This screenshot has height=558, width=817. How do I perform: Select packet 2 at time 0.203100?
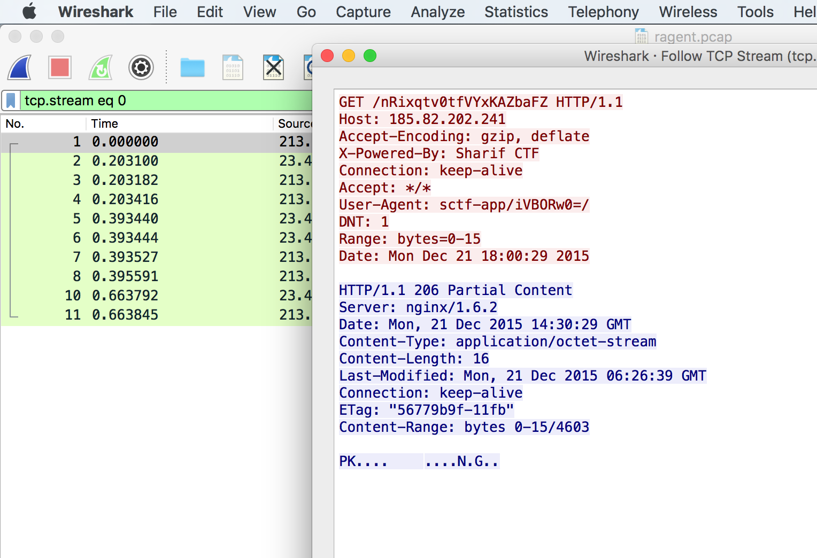(x=156, y=161)
